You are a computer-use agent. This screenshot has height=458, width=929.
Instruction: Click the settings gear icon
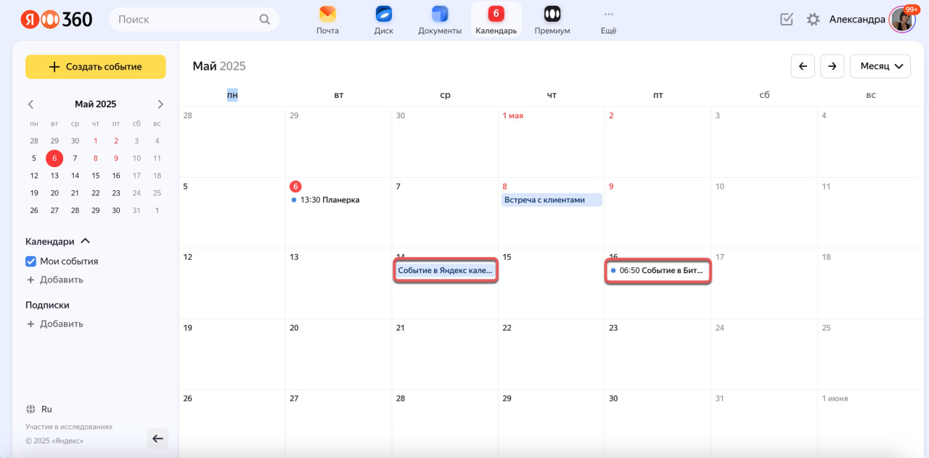coord(813,20)
